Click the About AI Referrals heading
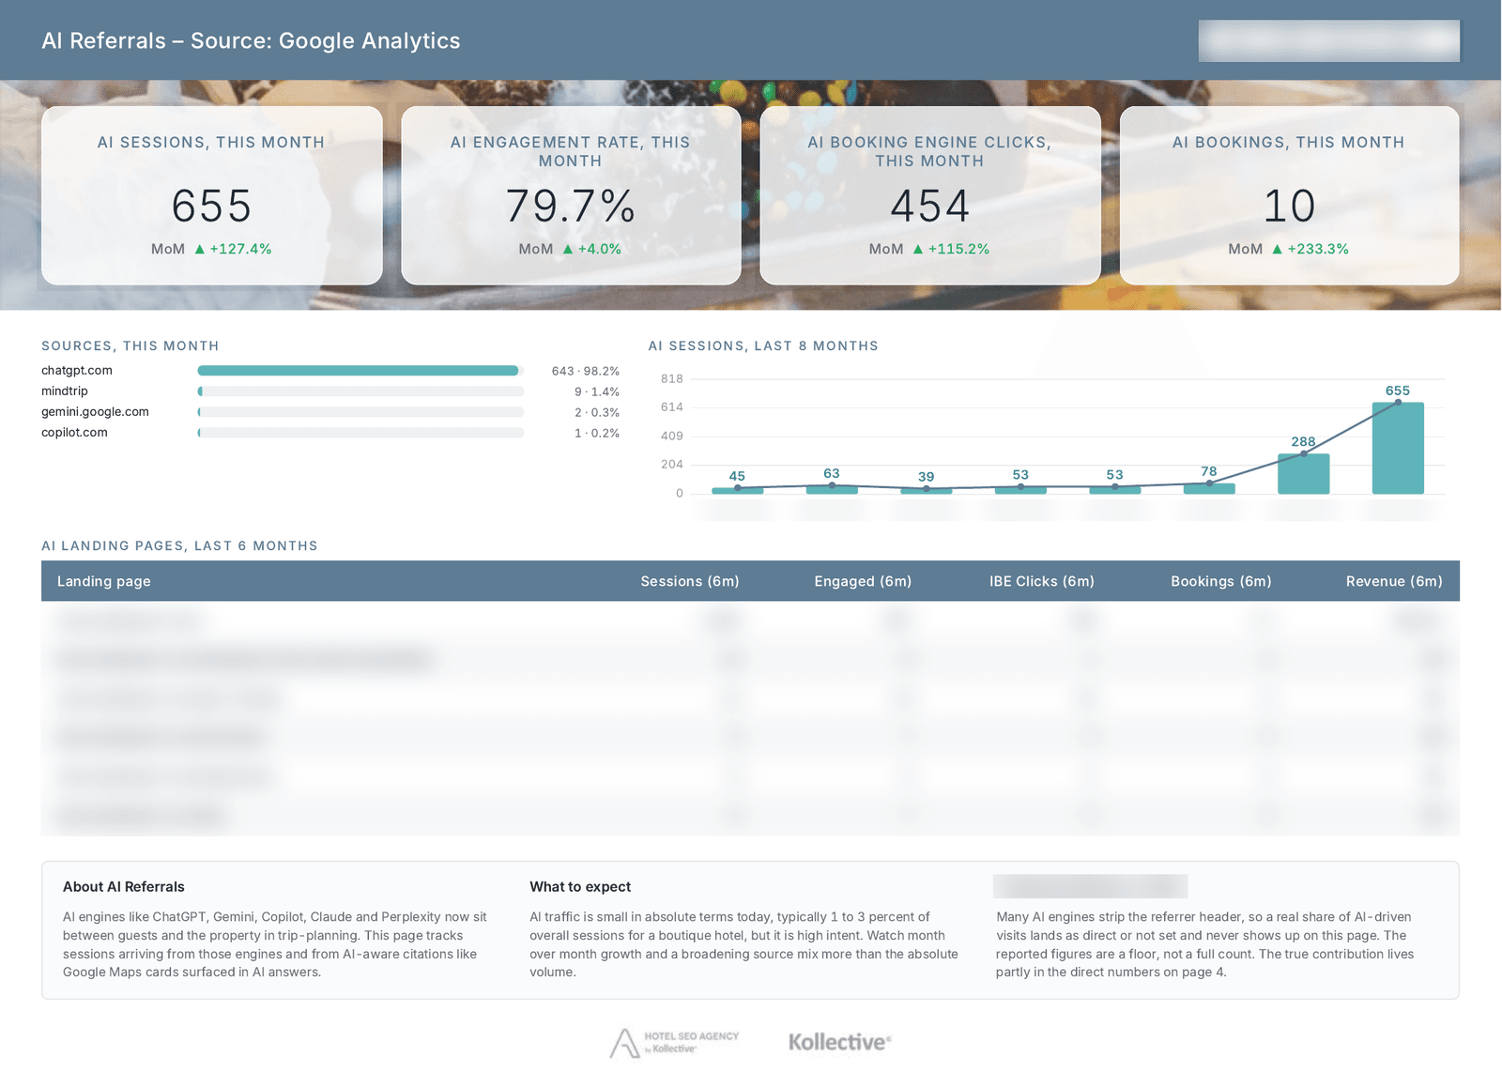This screenshot has width=1502, height=1088. coord(124,886)
